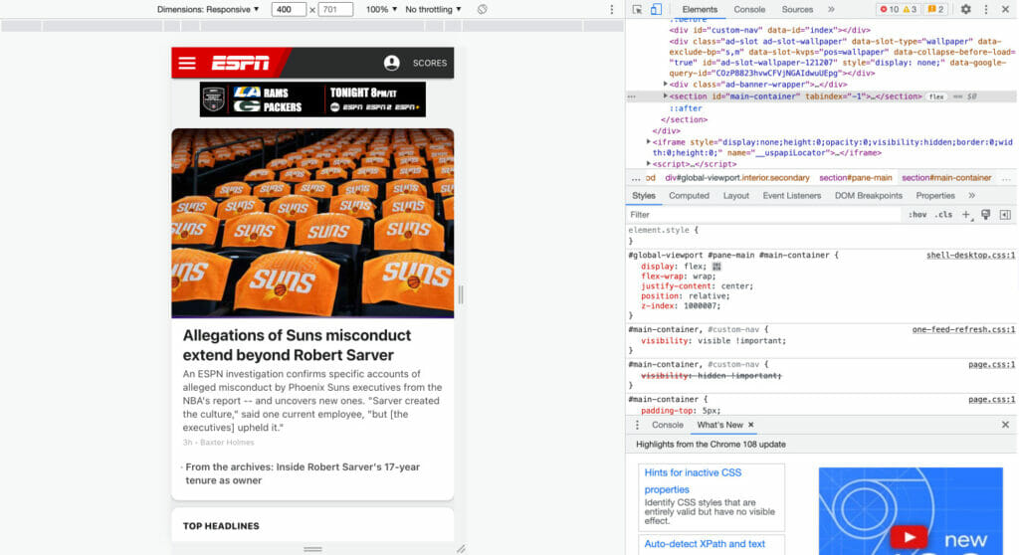The width and height of the screenshot is (1019, 555).
Task: Expand the main-container section node
Action: click(666, 96)
